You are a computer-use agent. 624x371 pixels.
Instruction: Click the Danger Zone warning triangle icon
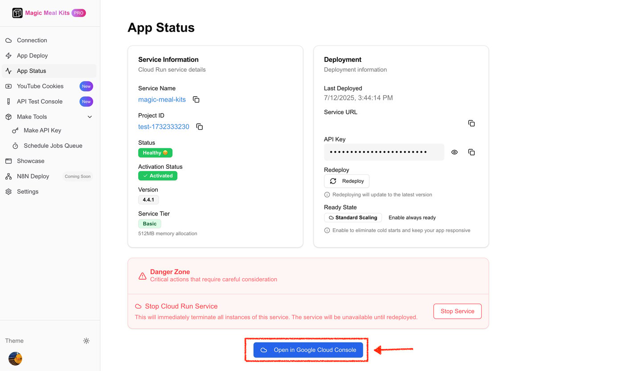click(x=142, y=276)
